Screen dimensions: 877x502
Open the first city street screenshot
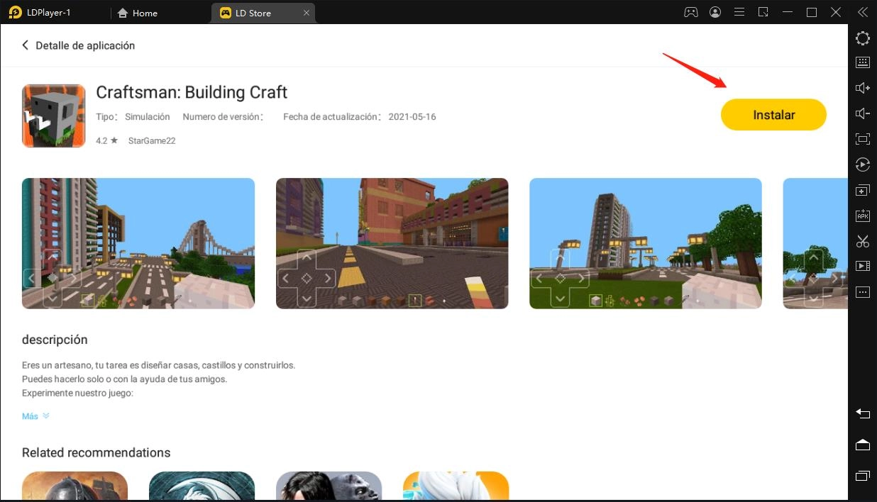click(x=138, y=243)
